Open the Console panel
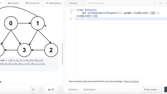This screenshot has width=167, height=94. pyautogui.click(x=74, y=90)
